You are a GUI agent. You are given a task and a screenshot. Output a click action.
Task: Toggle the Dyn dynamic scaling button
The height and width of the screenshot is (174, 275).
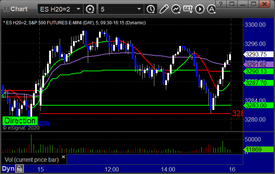pyautogui.click(x=8, y=169)
